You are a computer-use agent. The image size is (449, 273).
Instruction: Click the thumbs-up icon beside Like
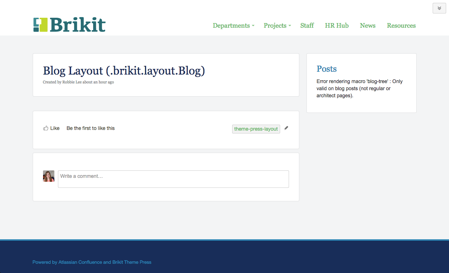[x=46, y=128]
